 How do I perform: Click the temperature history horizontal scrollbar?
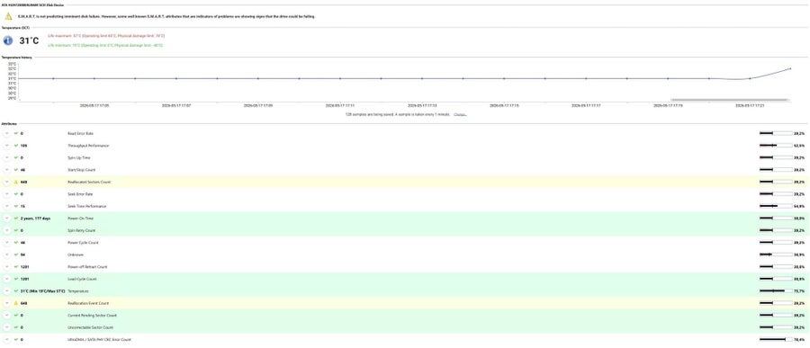pos(729,100)
